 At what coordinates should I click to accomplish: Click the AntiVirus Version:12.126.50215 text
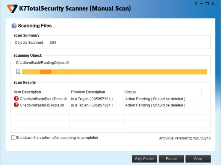(185, 138)
